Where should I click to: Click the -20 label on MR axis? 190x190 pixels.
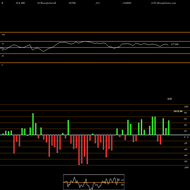pos(185,143)
